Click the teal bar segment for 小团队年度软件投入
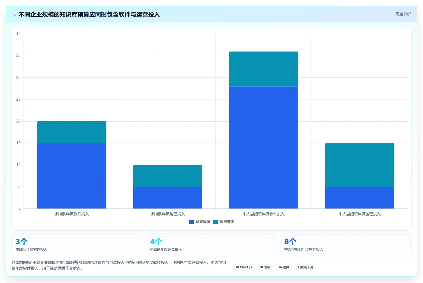423x283 pixels. pyautogui.click(x=72, y=132)
